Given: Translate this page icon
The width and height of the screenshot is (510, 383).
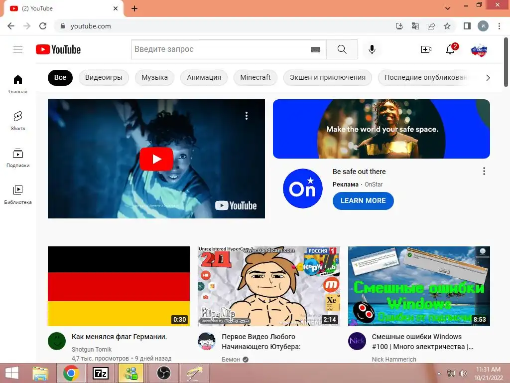Looking at the screenshot, I should coord(415,26).
